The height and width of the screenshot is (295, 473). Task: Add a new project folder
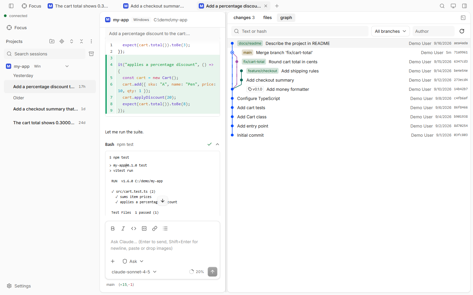pos(52,41)
